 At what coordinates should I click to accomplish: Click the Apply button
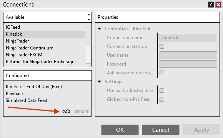[x=201, y=130]
